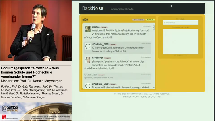Image resolution: width=215 pixels, height=121 pixels.
Task: Mute the 134.100.32.208 user
Action: pos(102,75)
